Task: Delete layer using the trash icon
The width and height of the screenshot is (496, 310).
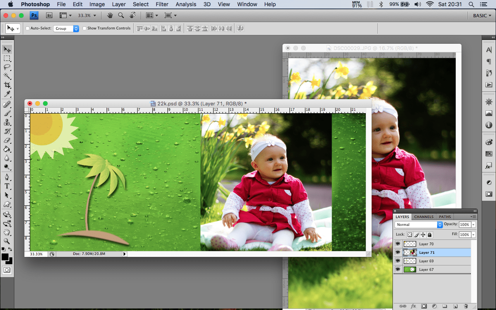Action: coord(466,306)
